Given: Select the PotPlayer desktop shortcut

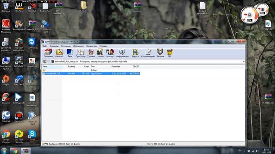Looking at the screenshot, I should coord(19,98).
